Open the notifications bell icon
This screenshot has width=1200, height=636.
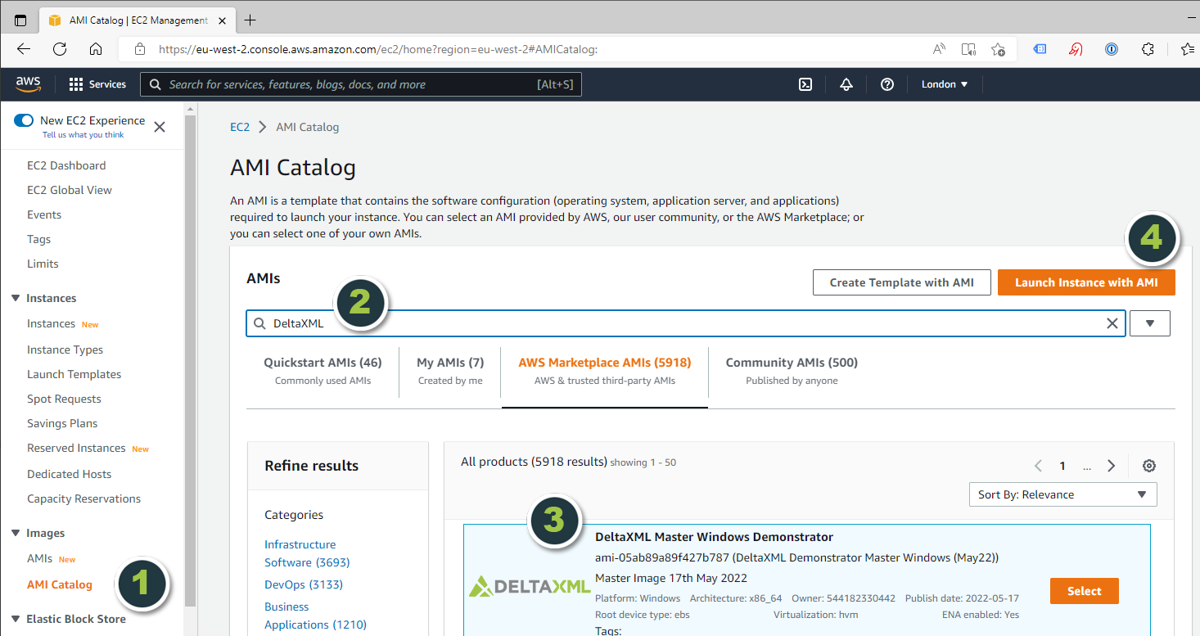click(846, 84)
